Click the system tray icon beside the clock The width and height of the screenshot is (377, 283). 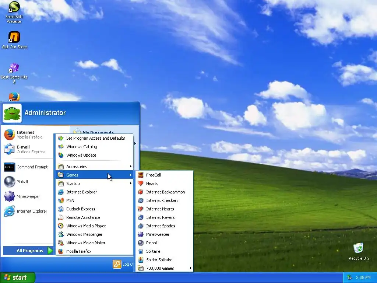[349, 277]
